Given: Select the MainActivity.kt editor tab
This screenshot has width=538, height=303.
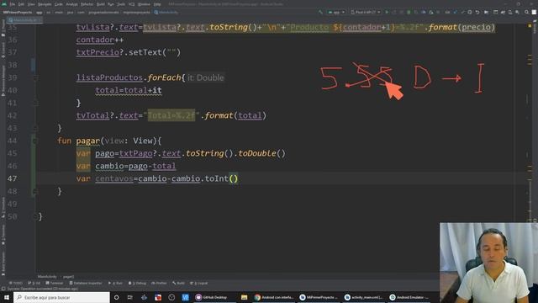Looking at the screenshot, I should [24, 20].
